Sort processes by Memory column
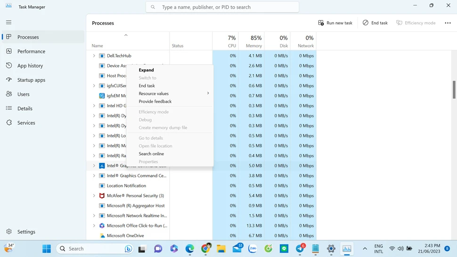This screenshot has width=457, height=257. pos(252,41)
